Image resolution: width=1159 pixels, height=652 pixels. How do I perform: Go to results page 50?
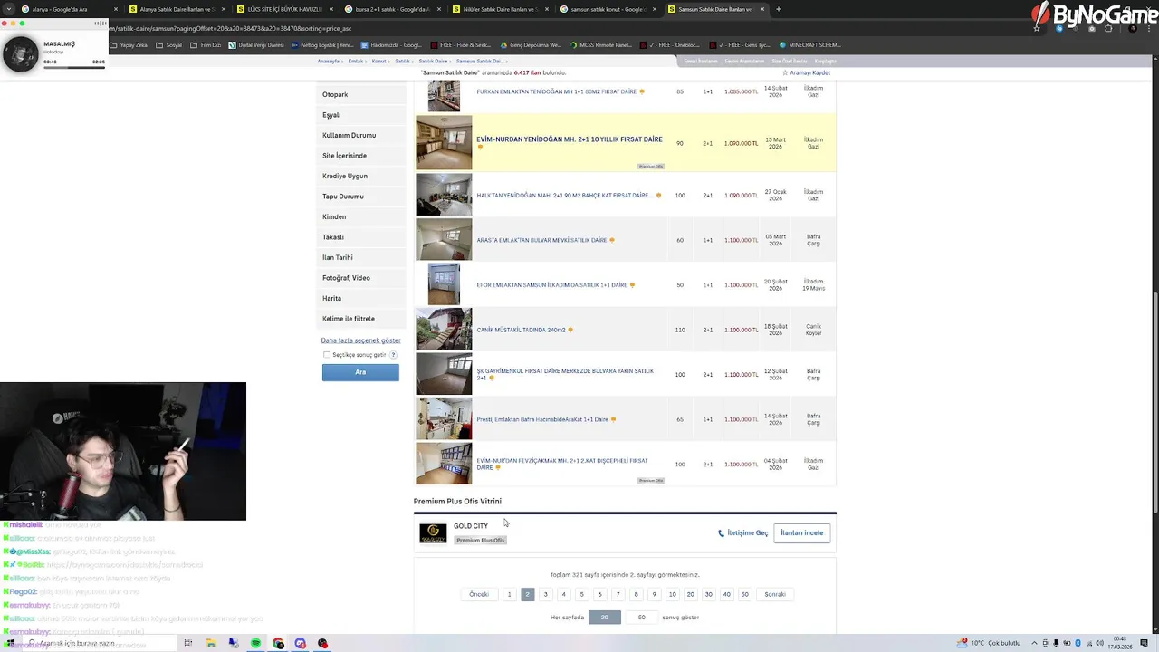click(x=744, y=595)
